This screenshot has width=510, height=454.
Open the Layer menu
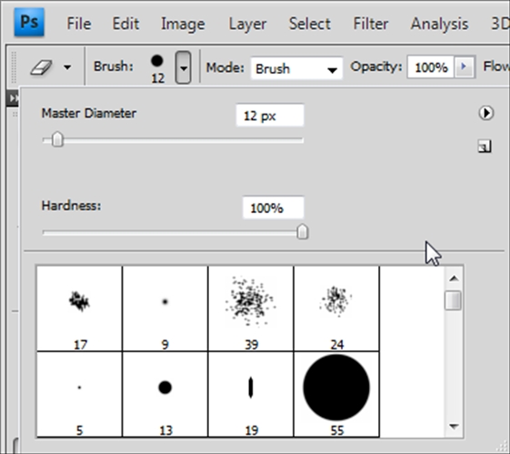(x=247, y=24)
